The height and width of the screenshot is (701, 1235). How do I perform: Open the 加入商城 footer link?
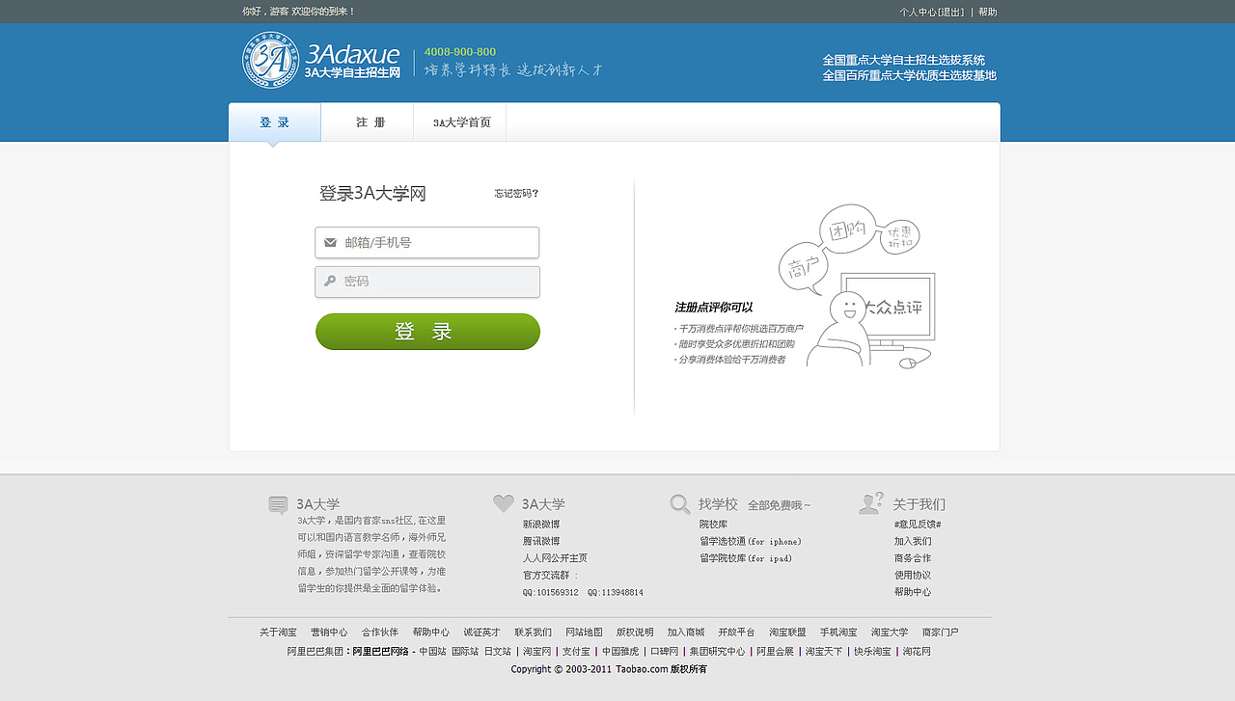click(686, 633)
